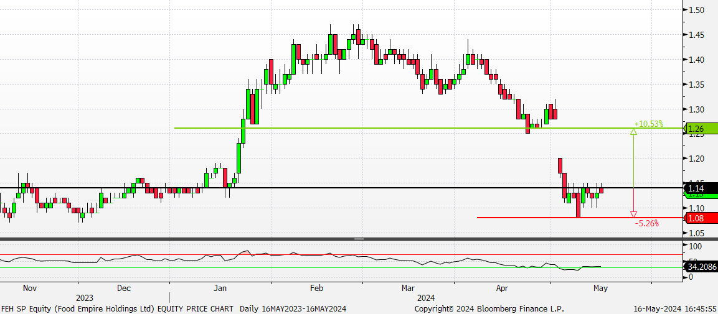Click the red overbought line in the RSI panel

(x=341, y=254)
